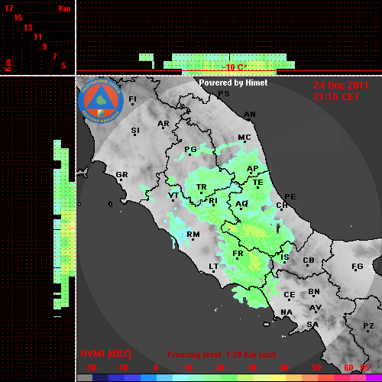The width and height of the screenshot is (382, 382).
Task: Pick the green 20 dBZ color swatch
Action: [213, 377]
